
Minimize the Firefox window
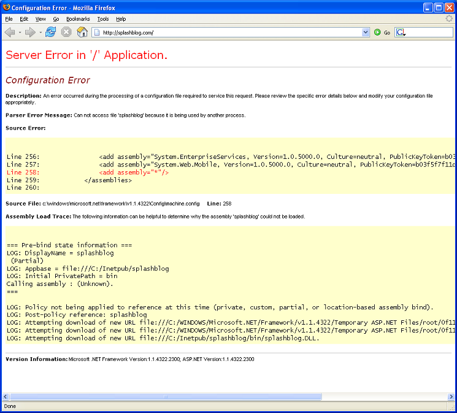(x=428, y=7)
